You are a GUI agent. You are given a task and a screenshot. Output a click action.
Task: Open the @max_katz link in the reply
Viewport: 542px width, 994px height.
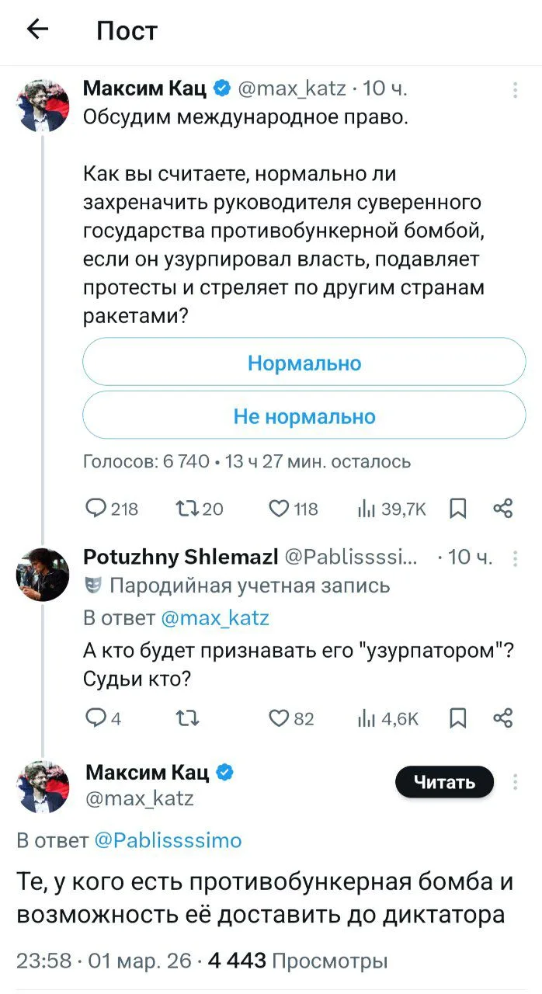(x=214, y=618)
